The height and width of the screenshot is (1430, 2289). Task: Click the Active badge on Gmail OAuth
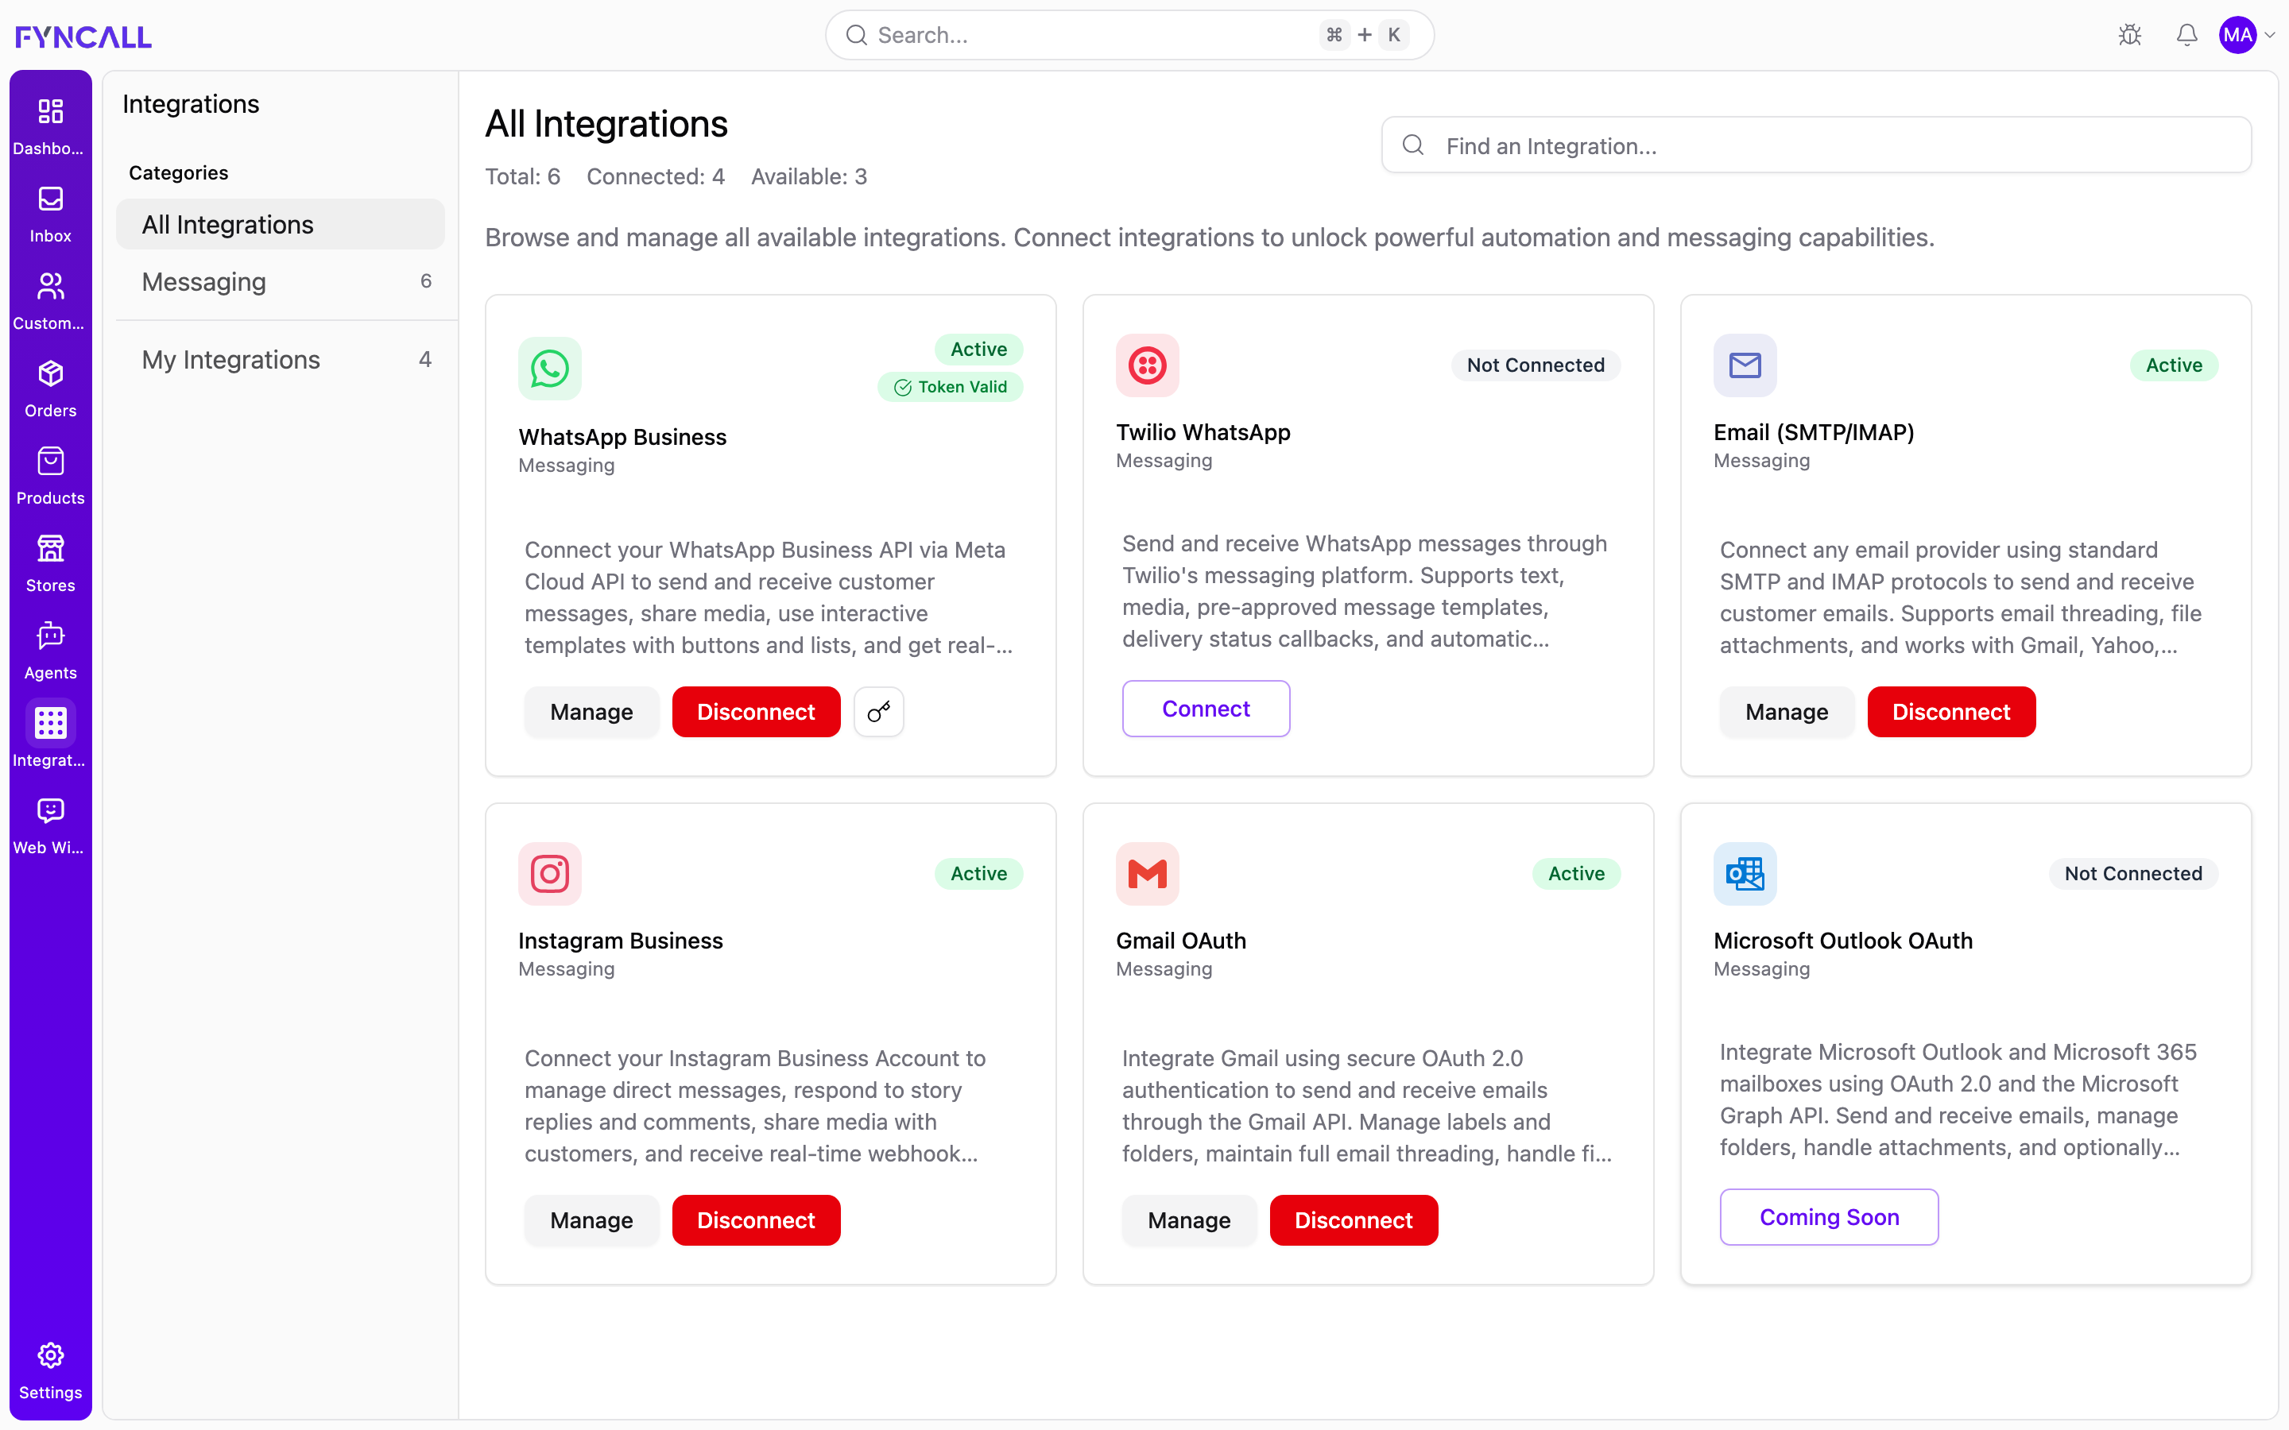coord(1577,873)
